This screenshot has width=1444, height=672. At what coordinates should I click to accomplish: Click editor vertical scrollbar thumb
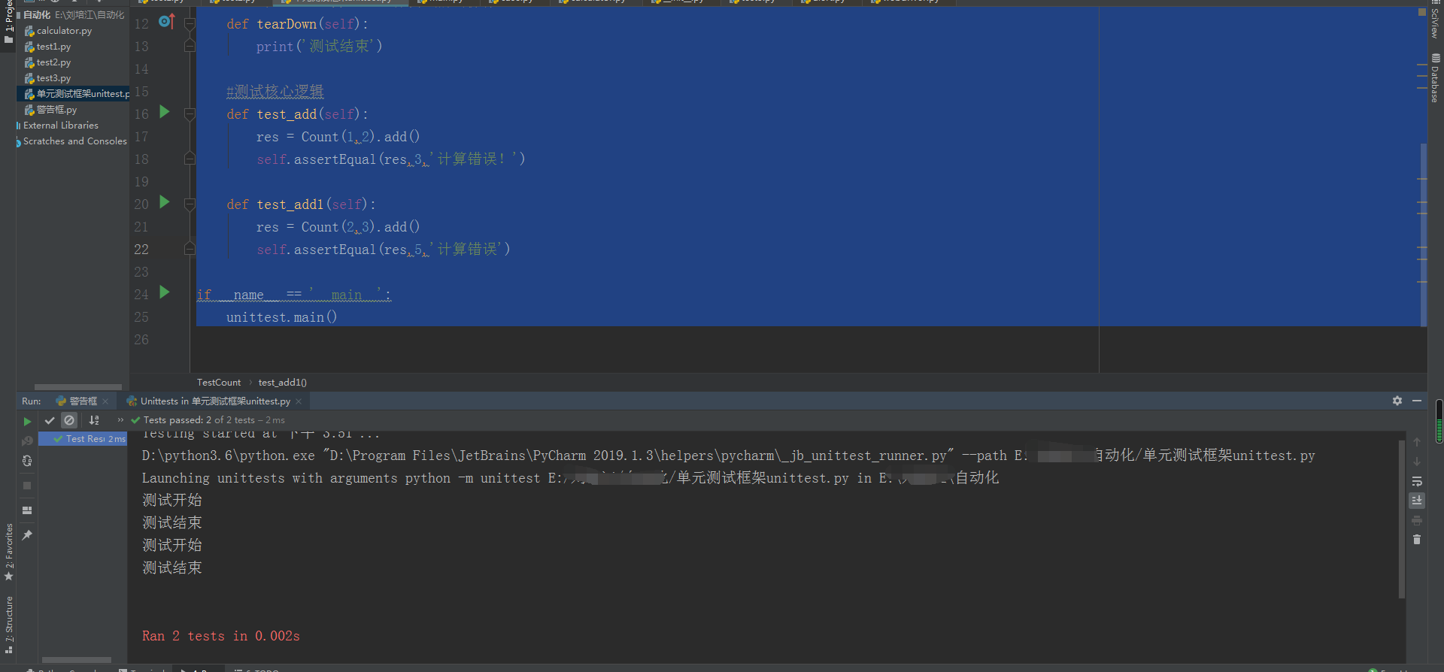point(1423,235)
